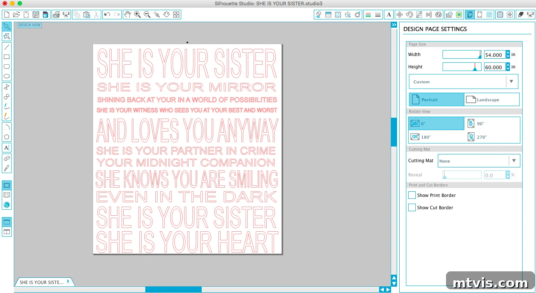Open the Text Style panel icon
The image size is (536, 293).
click(389, 15)
